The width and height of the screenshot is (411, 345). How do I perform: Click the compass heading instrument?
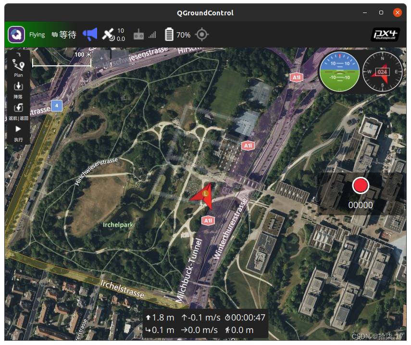pyautogui.click(x=382, y=72)
